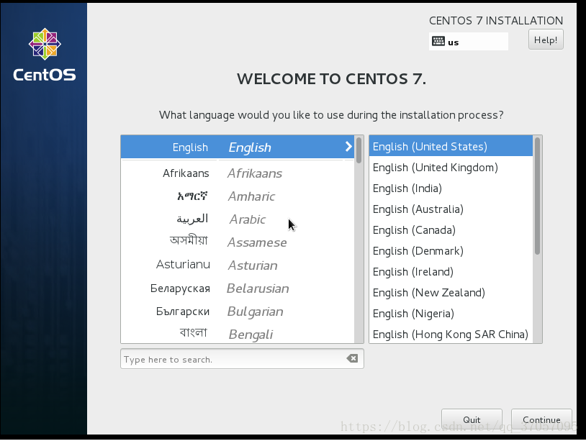586x441 pixels.
Task: Choose English (Ireland) locale
Action: (451, 272)
